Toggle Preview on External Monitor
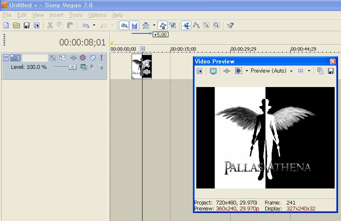 click(213, 71)
